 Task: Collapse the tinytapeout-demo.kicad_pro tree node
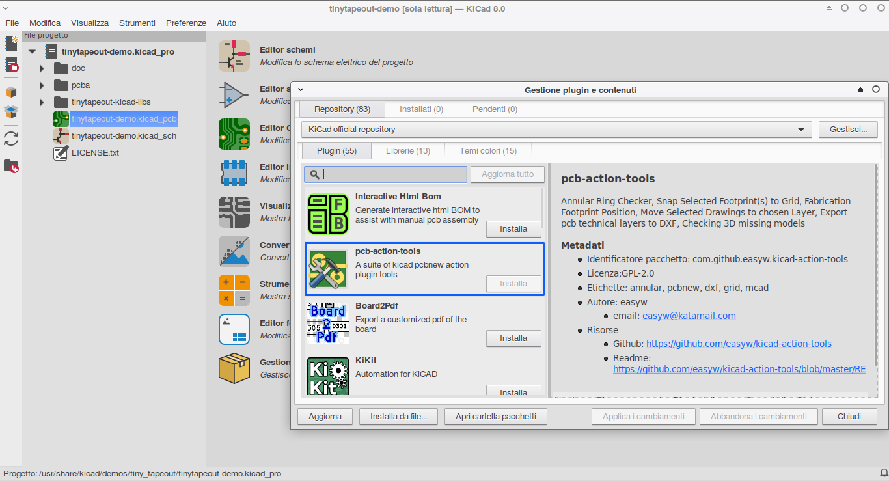click(x=32, y=51)
